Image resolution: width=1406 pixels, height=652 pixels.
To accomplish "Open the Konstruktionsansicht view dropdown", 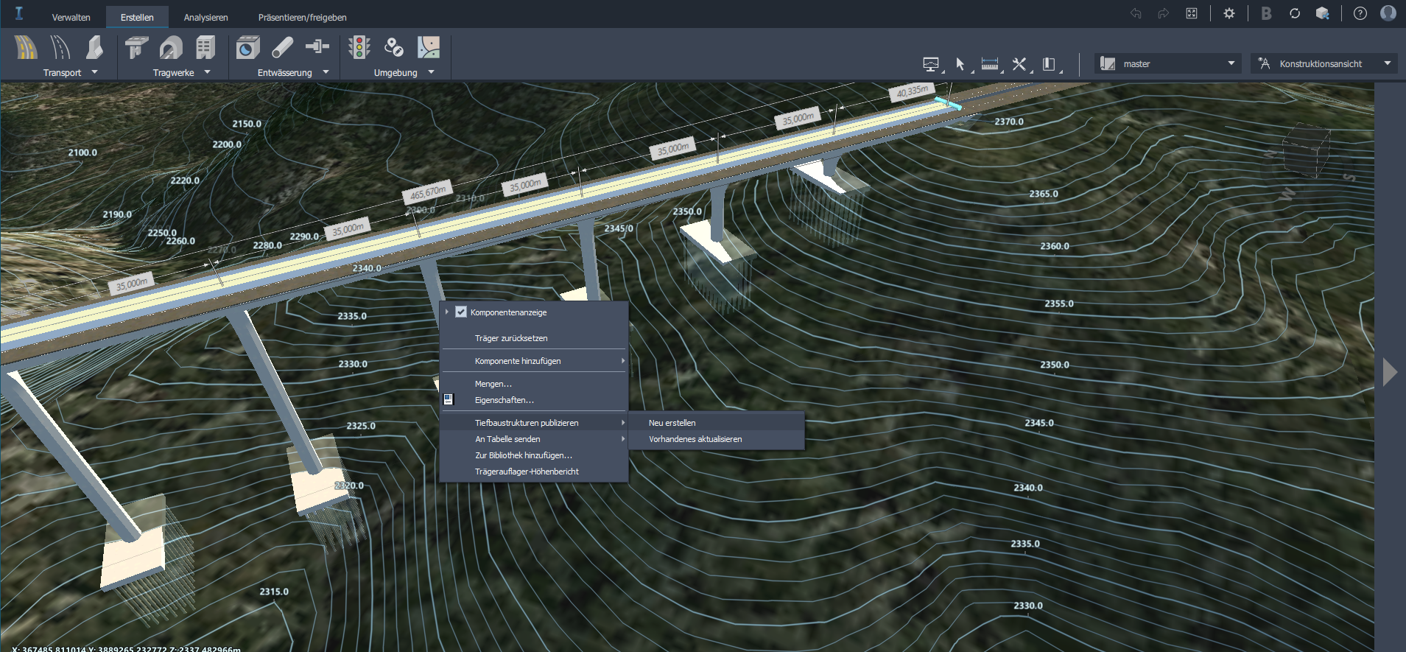I will (x=1324, y=63).
